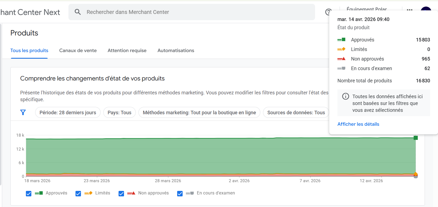Toggle the Limités legend checkbox
Image resolution: width=438 pixels, height=207 pixels.
tap(78, 193)
